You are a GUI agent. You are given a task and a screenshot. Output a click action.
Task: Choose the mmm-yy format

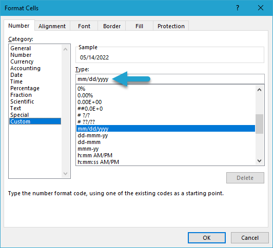[166, 149]
